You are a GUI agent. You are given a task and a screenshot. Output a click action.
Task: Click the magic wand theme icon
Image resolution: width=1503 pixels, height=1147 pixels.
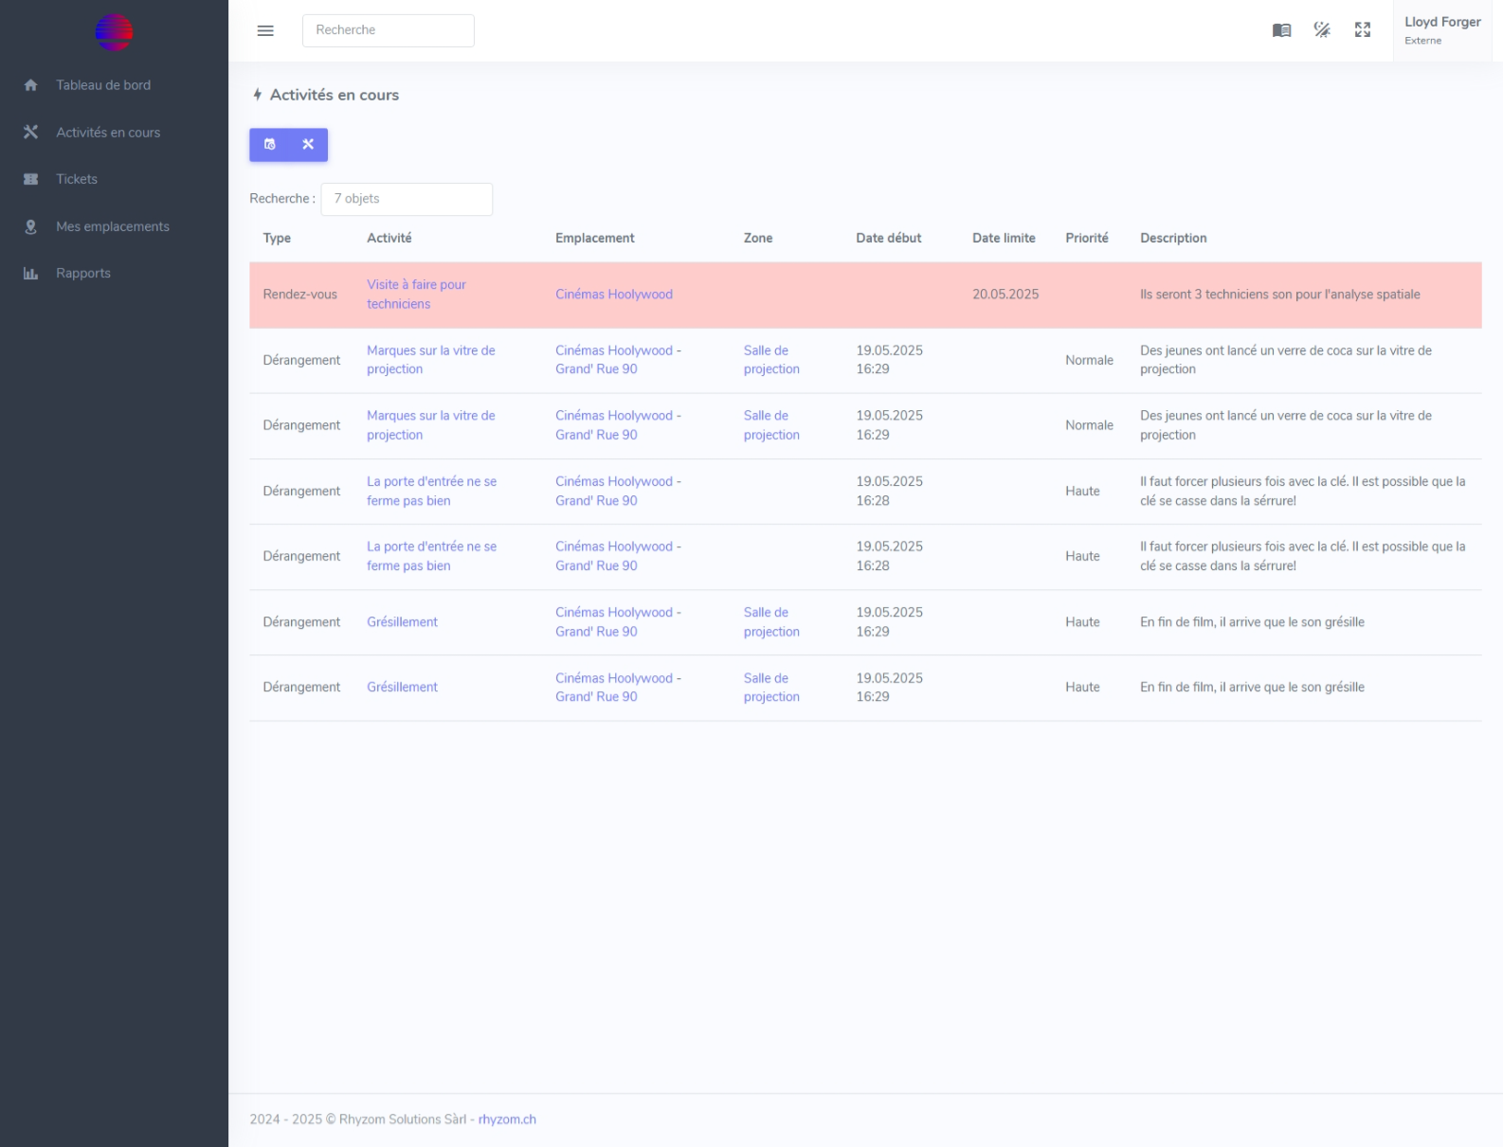pos(1322,30)
